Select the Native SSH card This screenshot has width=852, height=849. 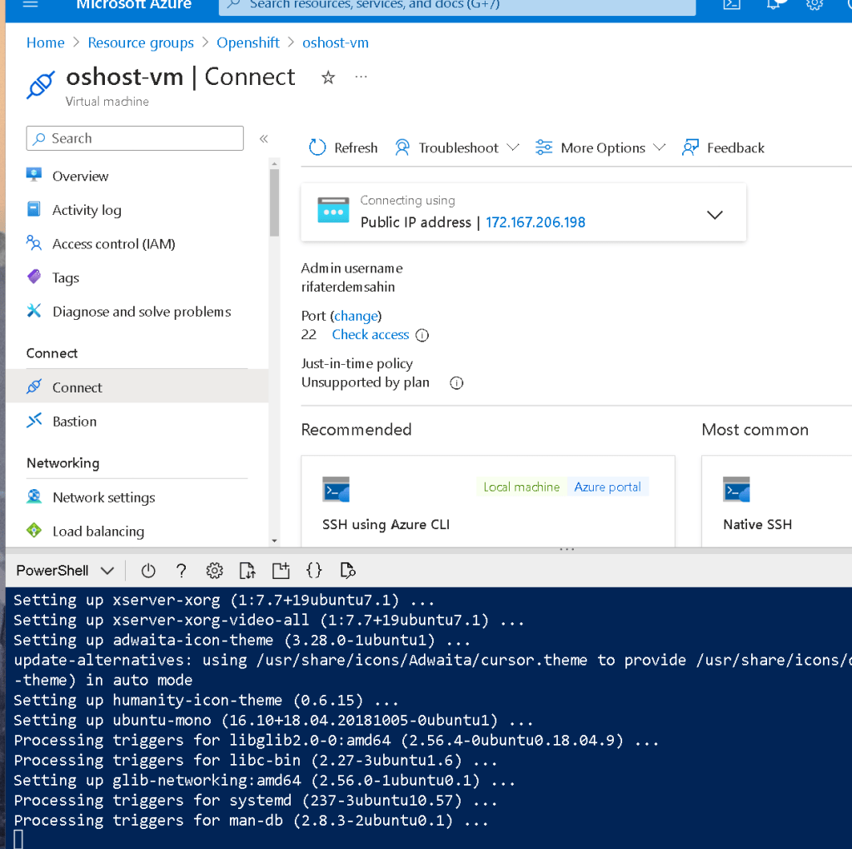(776, 501)
